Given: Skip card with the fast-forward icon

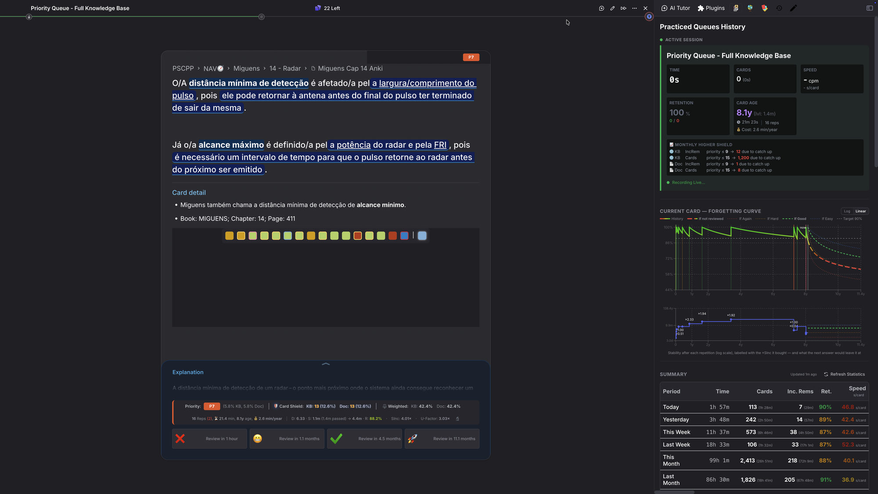Looking at the screenshot, I should [x=623, y=8].
